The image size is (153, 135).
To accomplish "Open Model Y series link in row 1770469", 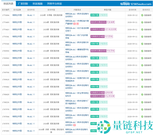I will [31, 22].
